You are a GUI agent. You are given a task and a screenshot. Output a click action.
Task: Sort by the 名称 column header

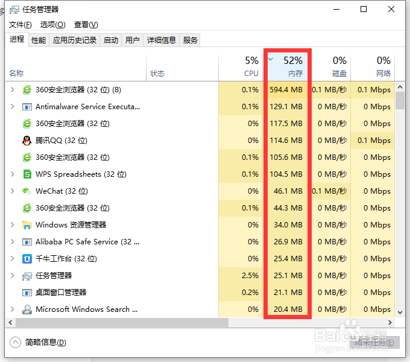pyautogui.click(x=76, y=68)
